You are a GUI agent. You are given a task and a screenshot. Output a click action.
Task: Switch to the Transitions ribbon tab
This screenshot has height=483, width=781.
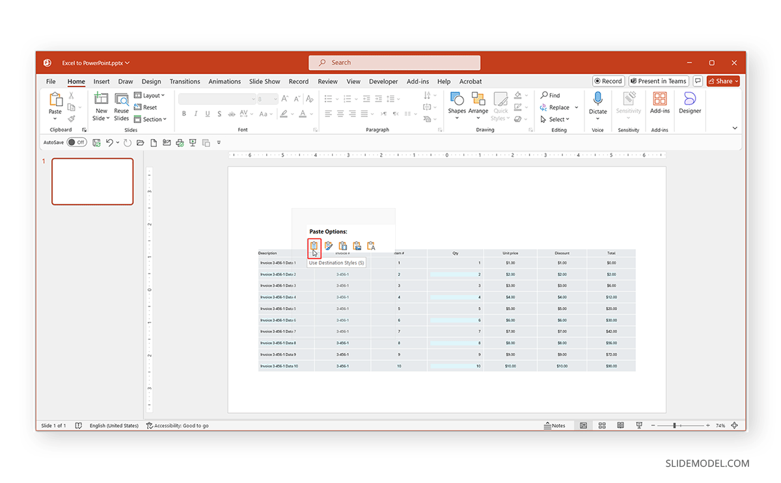pos(185,81)
